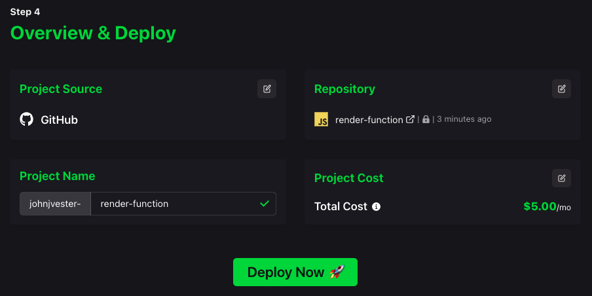Click the $5.00/mo price
Viewport: 592px width, 296px height.
(547, 207)
